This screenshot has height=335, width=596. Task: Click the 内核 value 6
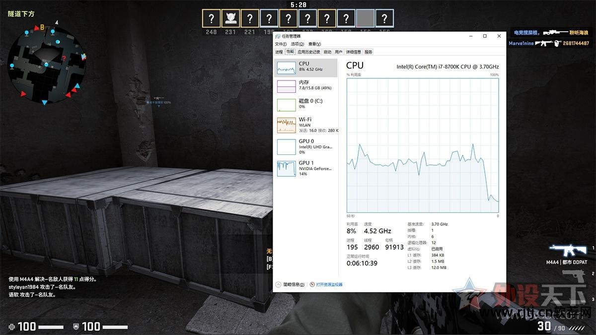433,237
